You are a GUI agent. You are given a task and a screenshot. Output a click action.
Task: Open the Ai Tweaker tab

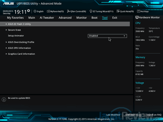(x=47, y=18)
